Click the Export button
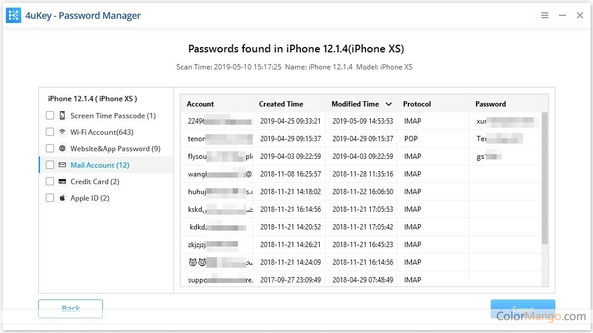The height and width of the screenshot is (333, 593). [x=522, y=309]
